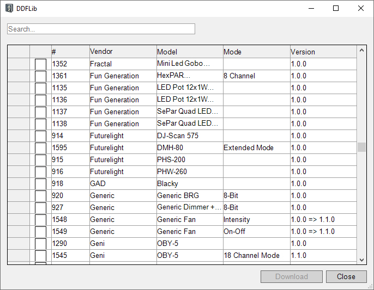
Task: Enable checkbox for Geni OBY-5 18 Channel Mode
Action: (40, 256)
